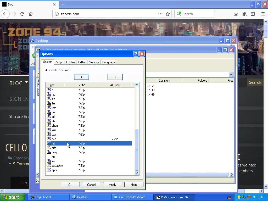Click the Type column header
Screen dimensions: 268x201
point(55,85)
